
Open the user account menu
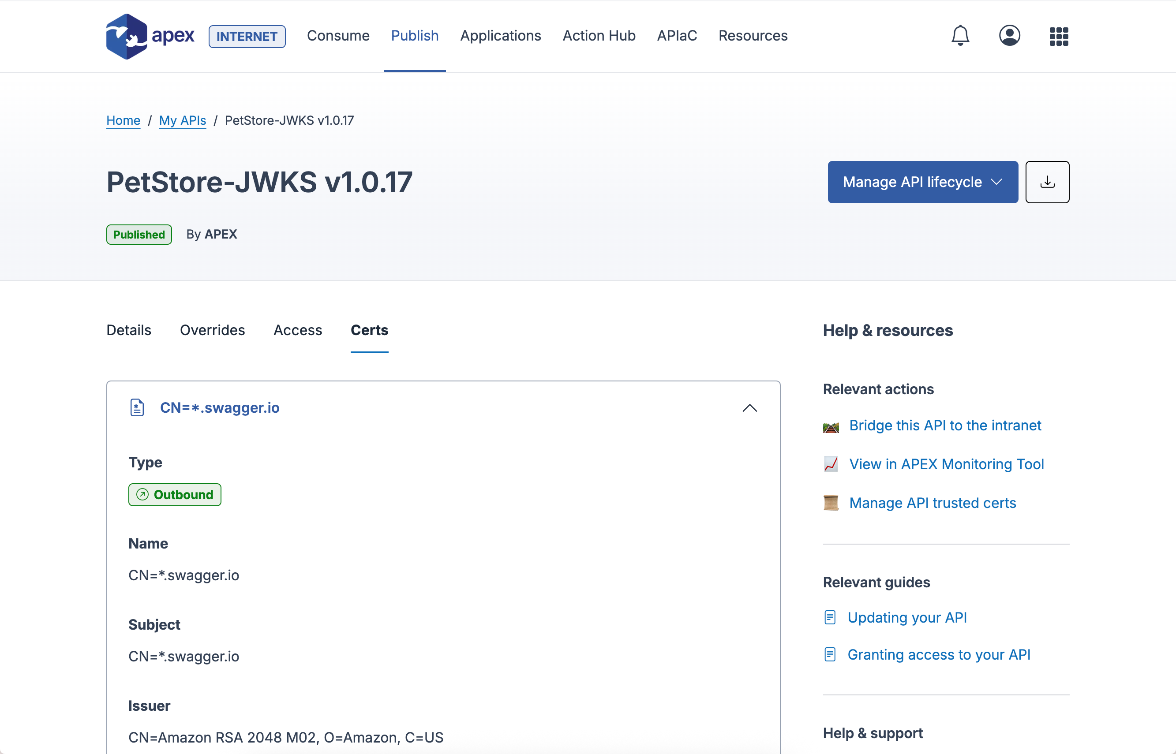(1009, 35)
